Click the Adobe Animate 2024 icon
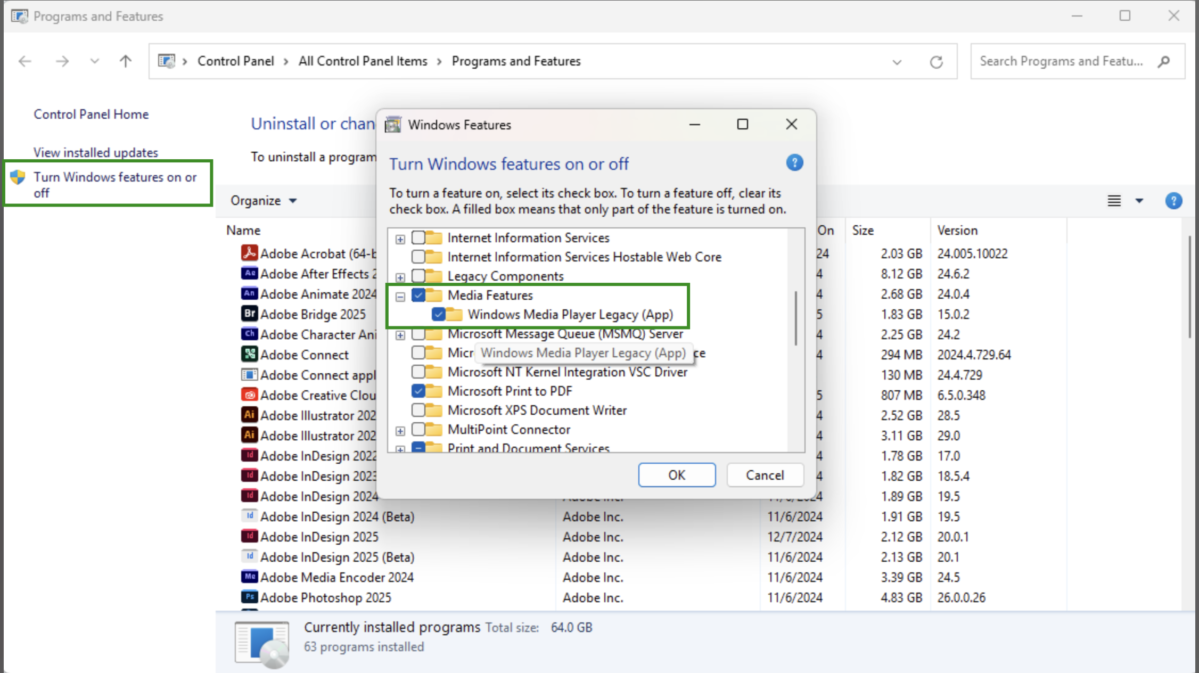The image size is (1199, 673). click(249, 294)
